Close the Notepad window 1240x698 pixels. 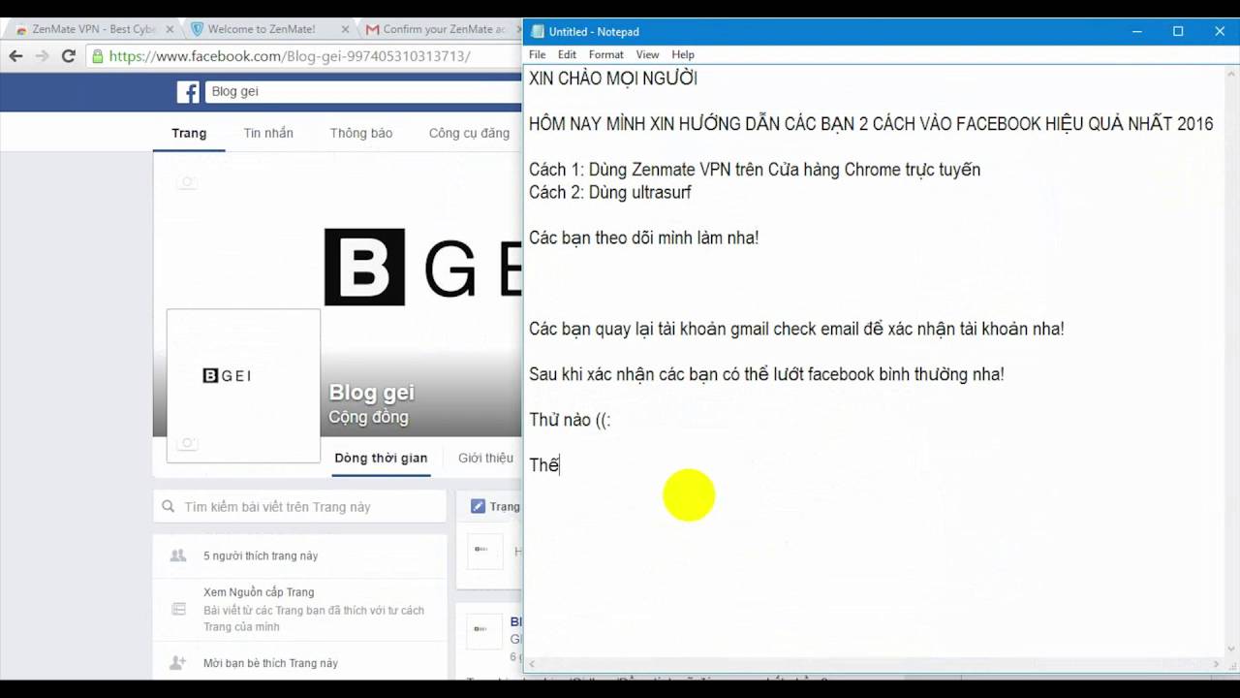click(1220, 31)
